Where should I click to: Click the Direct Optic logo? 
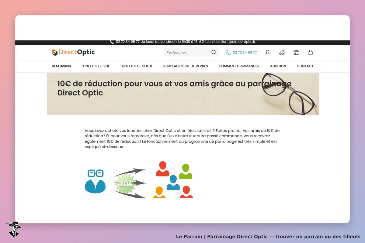73,52
